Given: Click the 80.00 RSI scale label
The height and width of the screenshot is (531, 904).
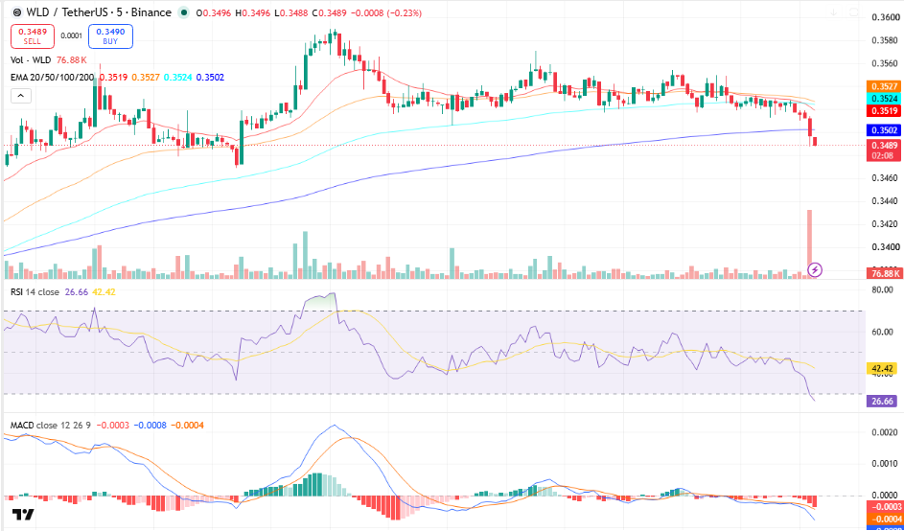Looking at the screenshot, I should click(x=883, y=290).
